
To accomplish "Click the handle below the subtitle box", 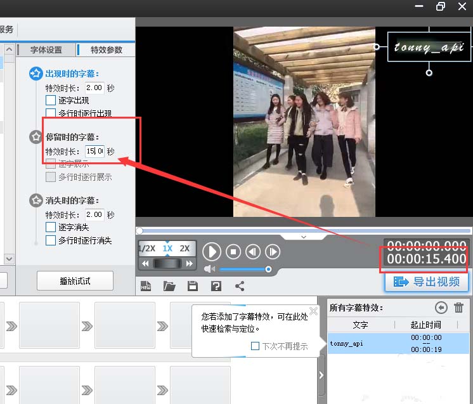I will [429, 73].
